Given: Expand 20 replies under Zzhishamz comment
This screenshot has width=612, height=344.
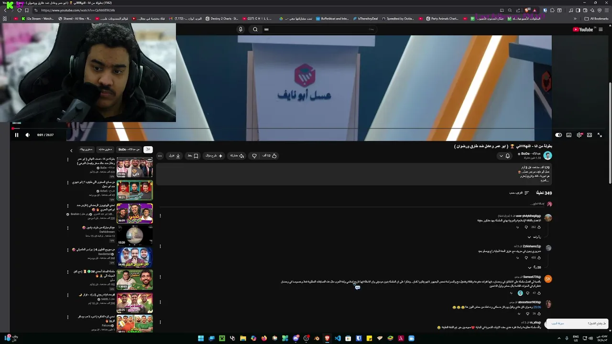Looking at the screenshot, I should (535, 268).
